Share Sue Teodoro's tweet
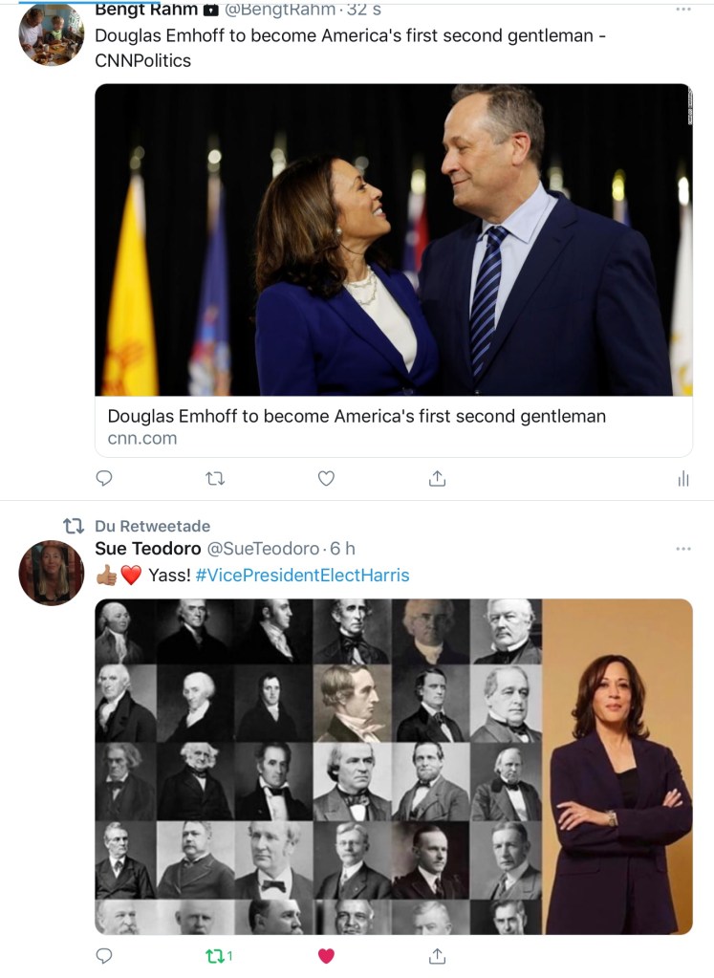Viewport: 714px width, 978px height. click(437, 955)
